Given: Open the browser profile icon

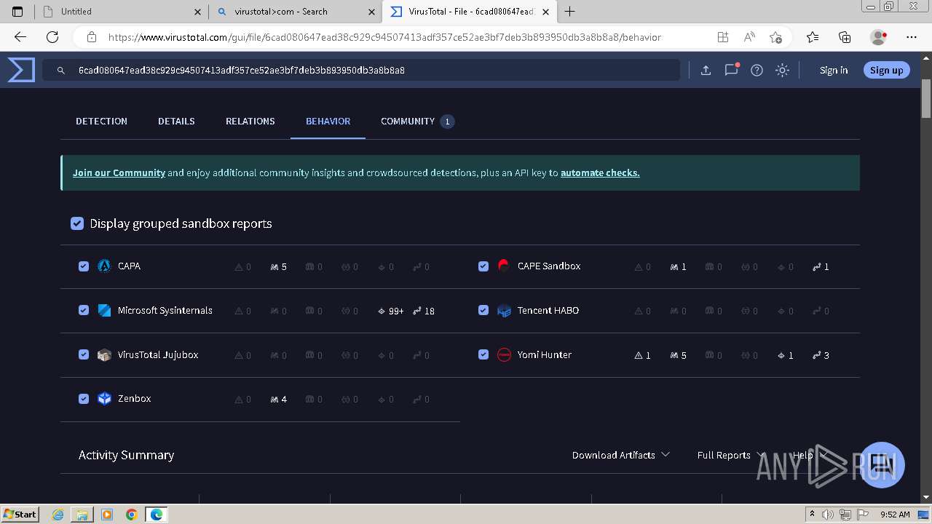Looking at the screenshot, I should [879, 37].
